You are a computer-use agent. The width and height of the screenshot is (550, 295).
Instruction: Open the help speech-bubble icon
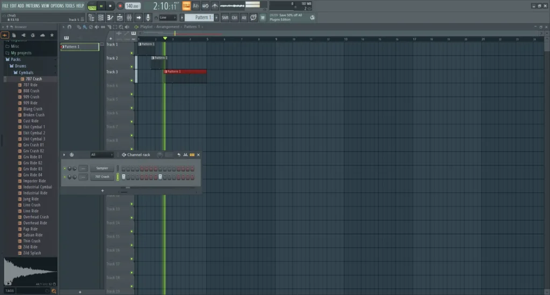click(x=254, y=18)
